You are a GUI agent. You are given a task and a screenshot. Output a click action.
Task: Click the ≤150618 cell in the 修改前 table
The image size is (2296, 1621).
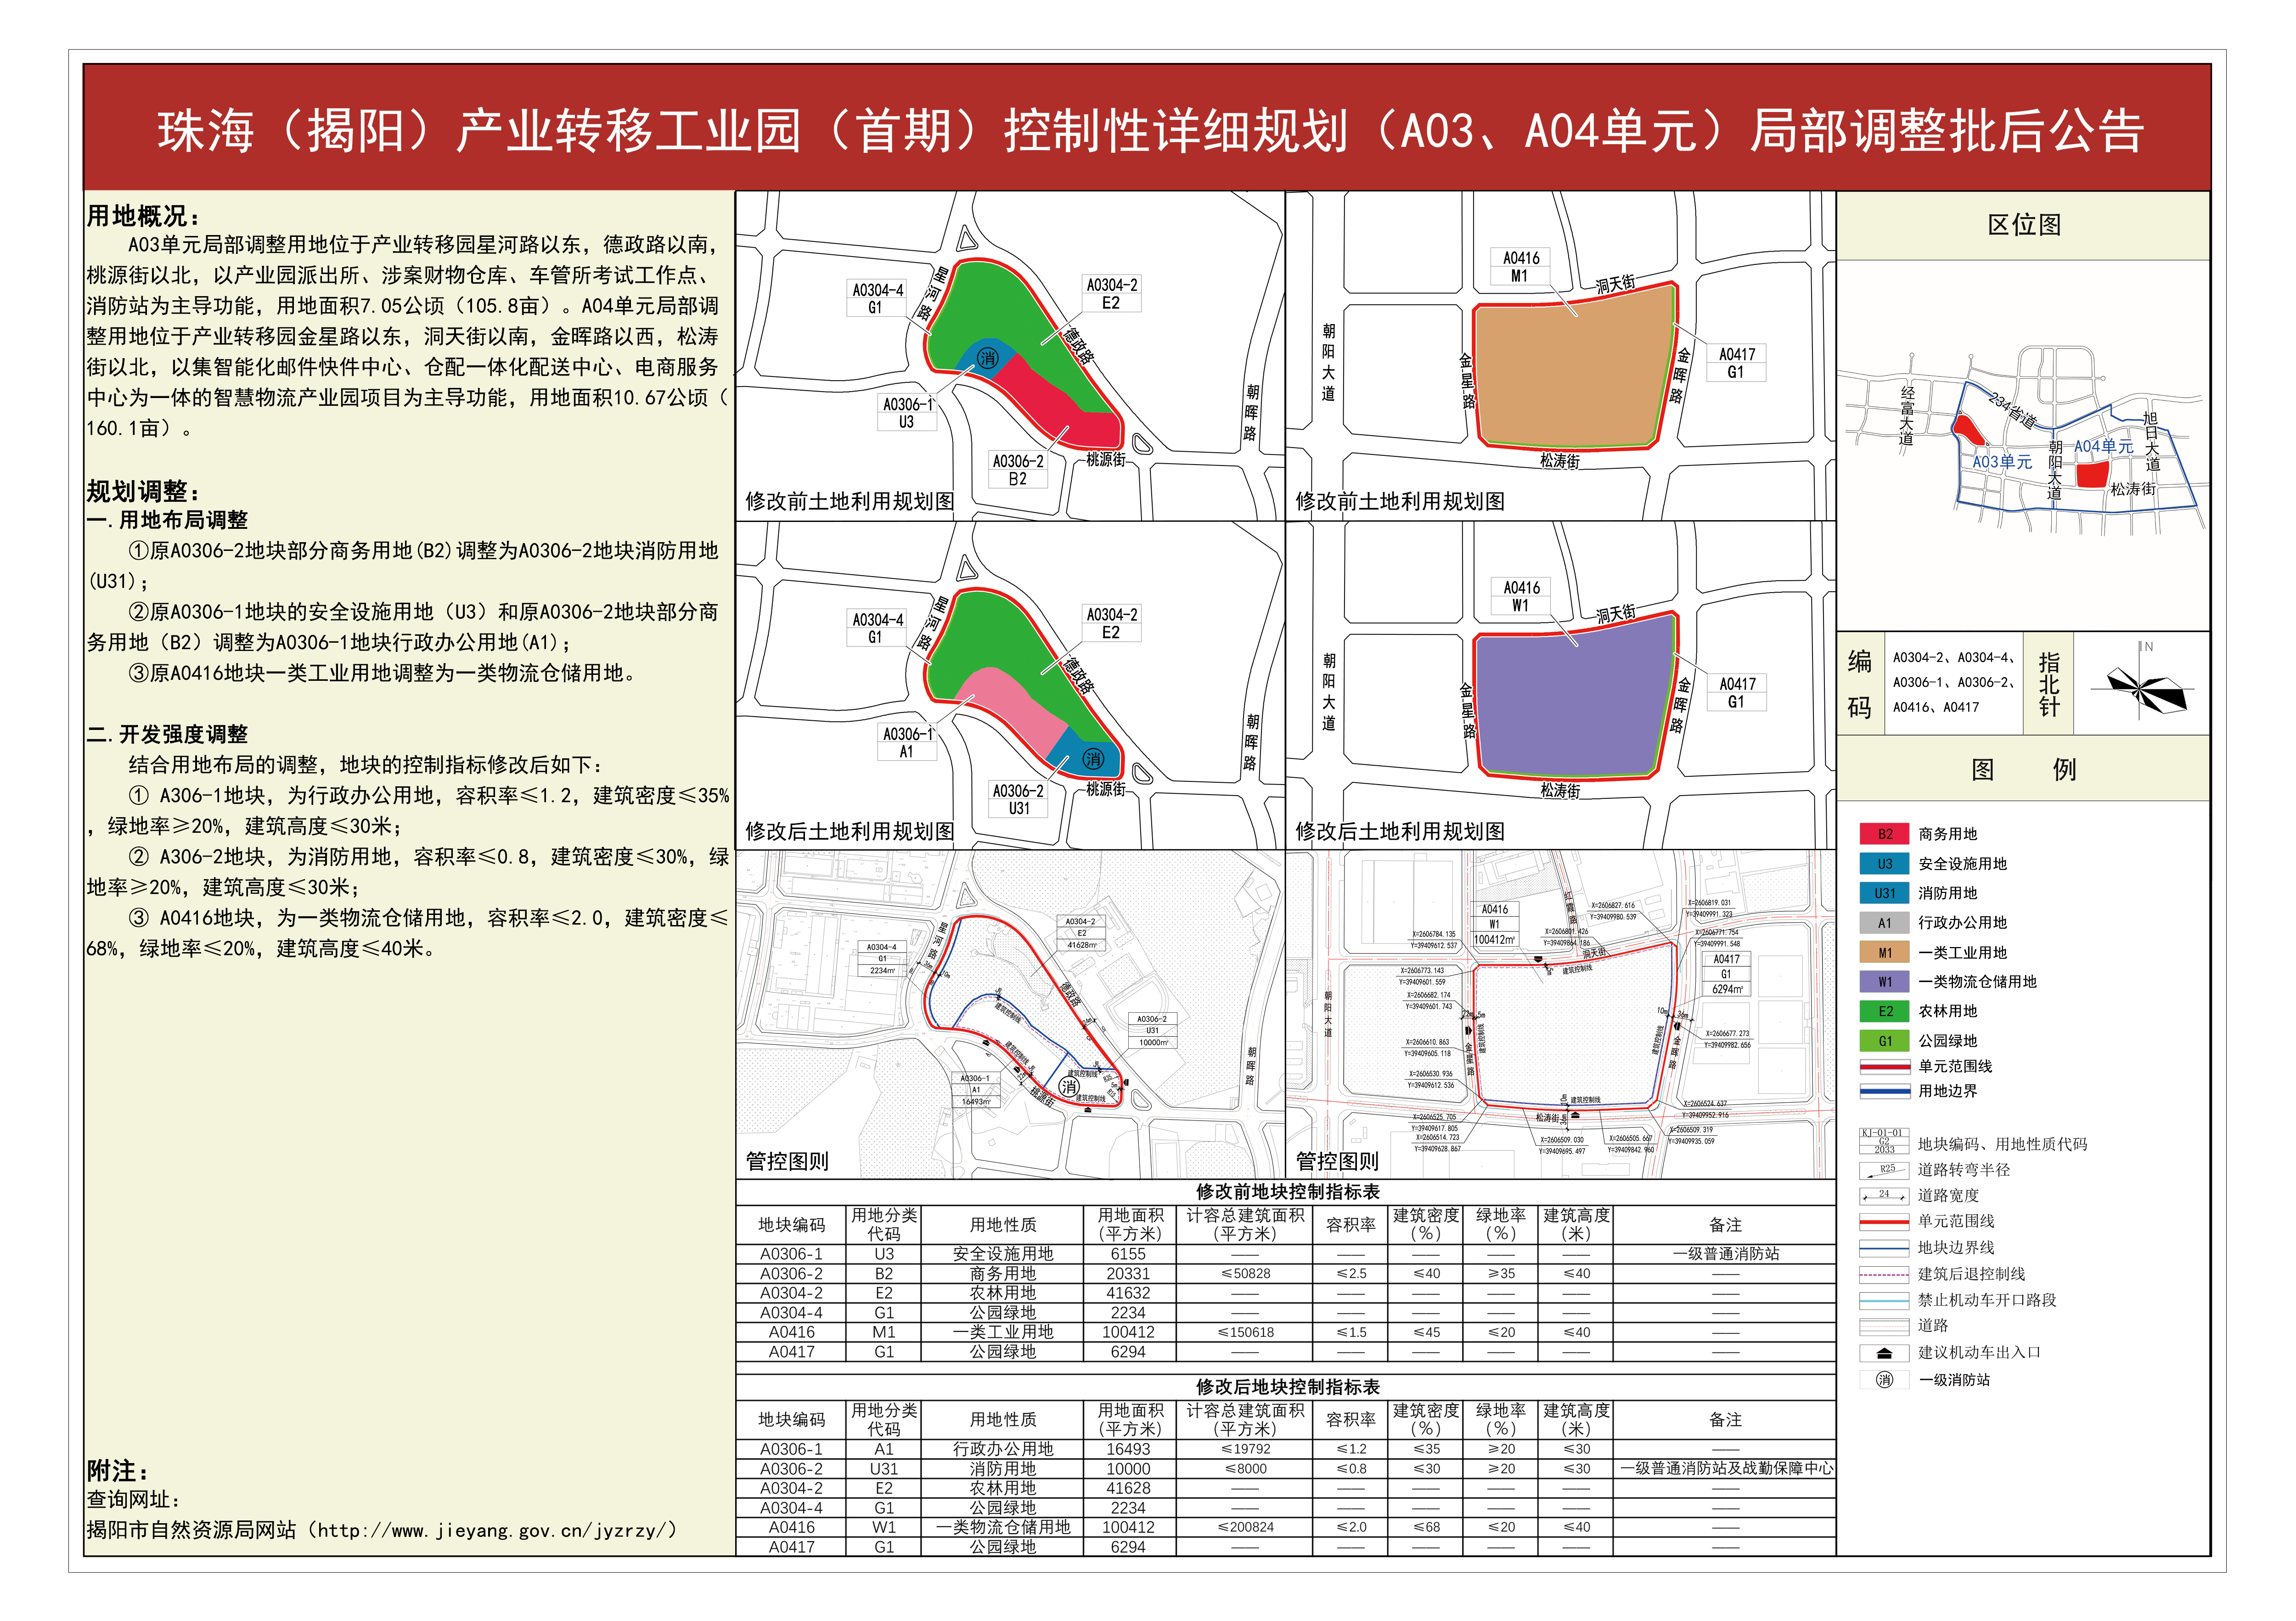[x=1245, y=1332]
